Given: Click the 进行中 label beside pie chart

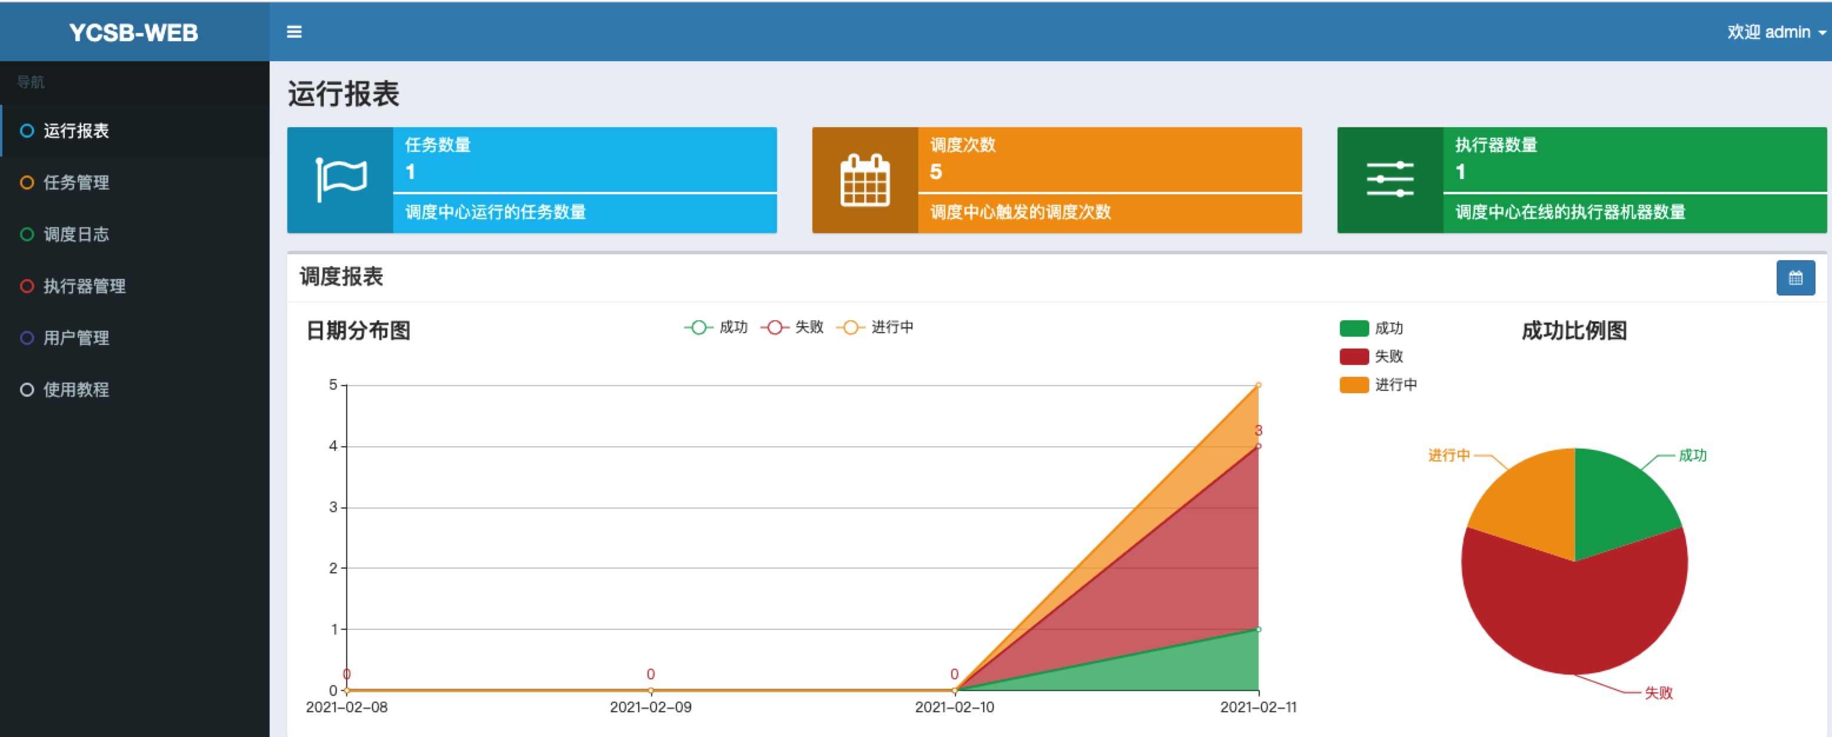Looking at the screenshot, I should (x=1449, y=455).
